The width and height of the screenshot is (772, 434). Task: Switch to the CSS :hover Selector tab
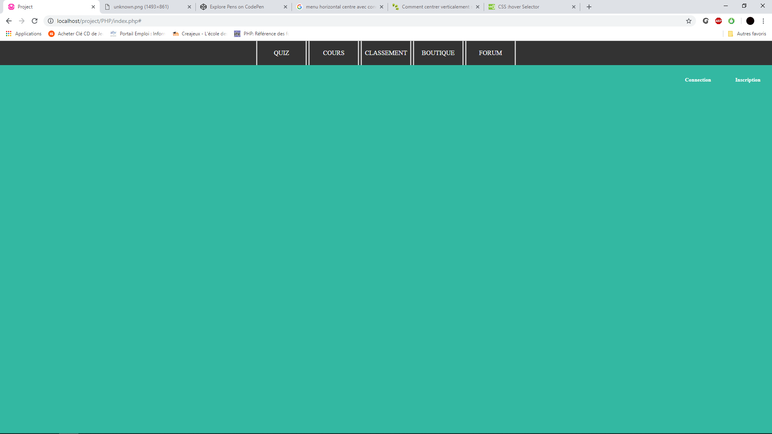click(x=518, y=7)
